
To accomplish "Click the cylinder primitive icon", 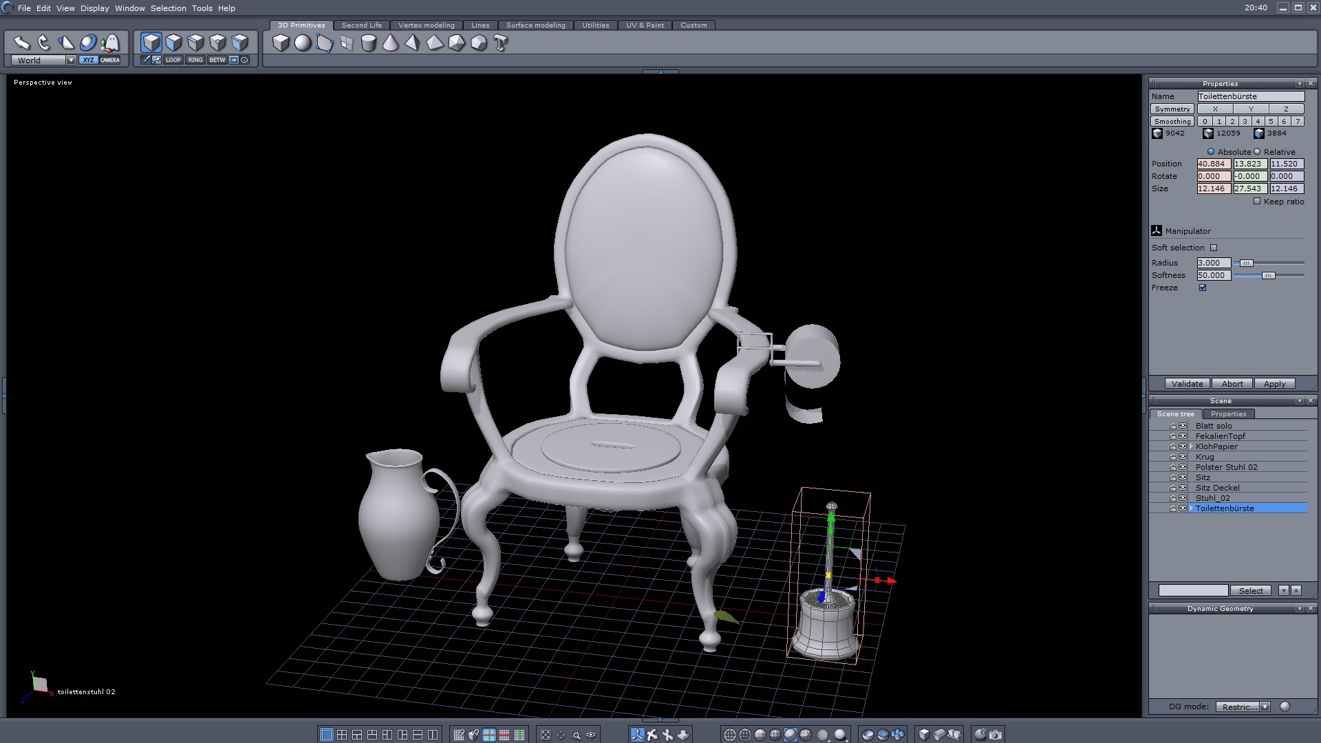I will tap(369, 43).
